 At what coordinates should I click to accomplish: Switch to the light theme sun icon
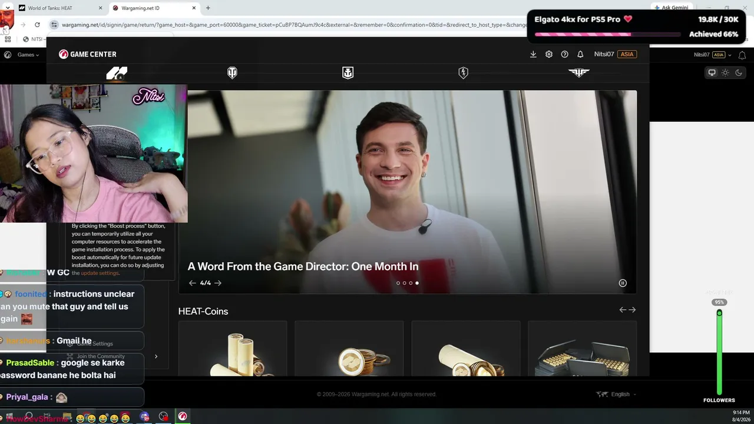[x=725, y=73]
